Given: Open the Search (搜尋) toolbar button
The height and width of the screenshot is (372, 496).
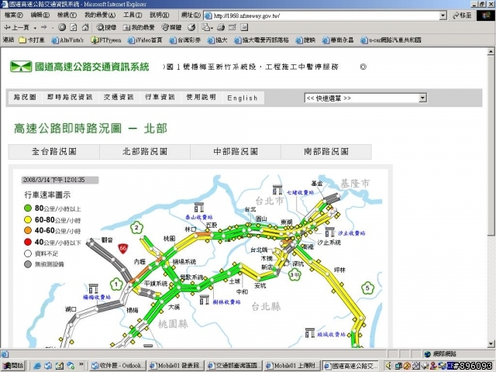Looking at the screenshot, I should coord(106,28).
